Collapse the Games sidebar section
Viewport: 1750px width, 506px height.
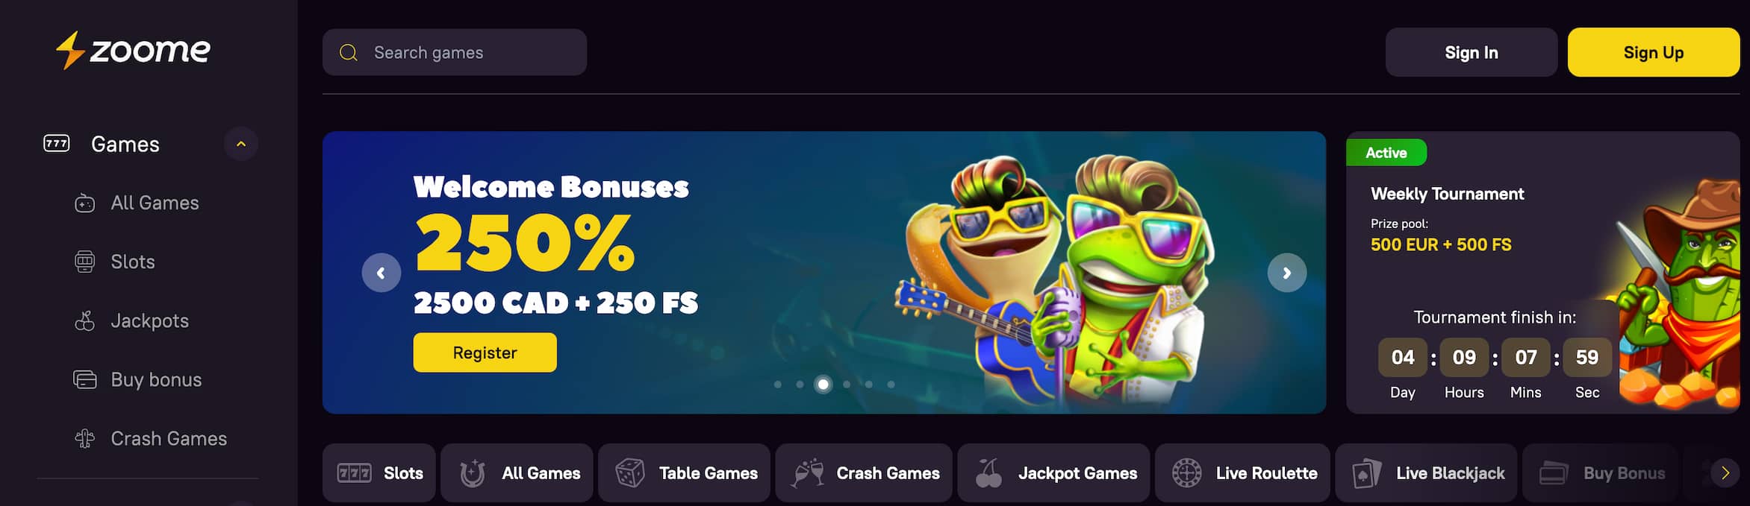point(241,144)
